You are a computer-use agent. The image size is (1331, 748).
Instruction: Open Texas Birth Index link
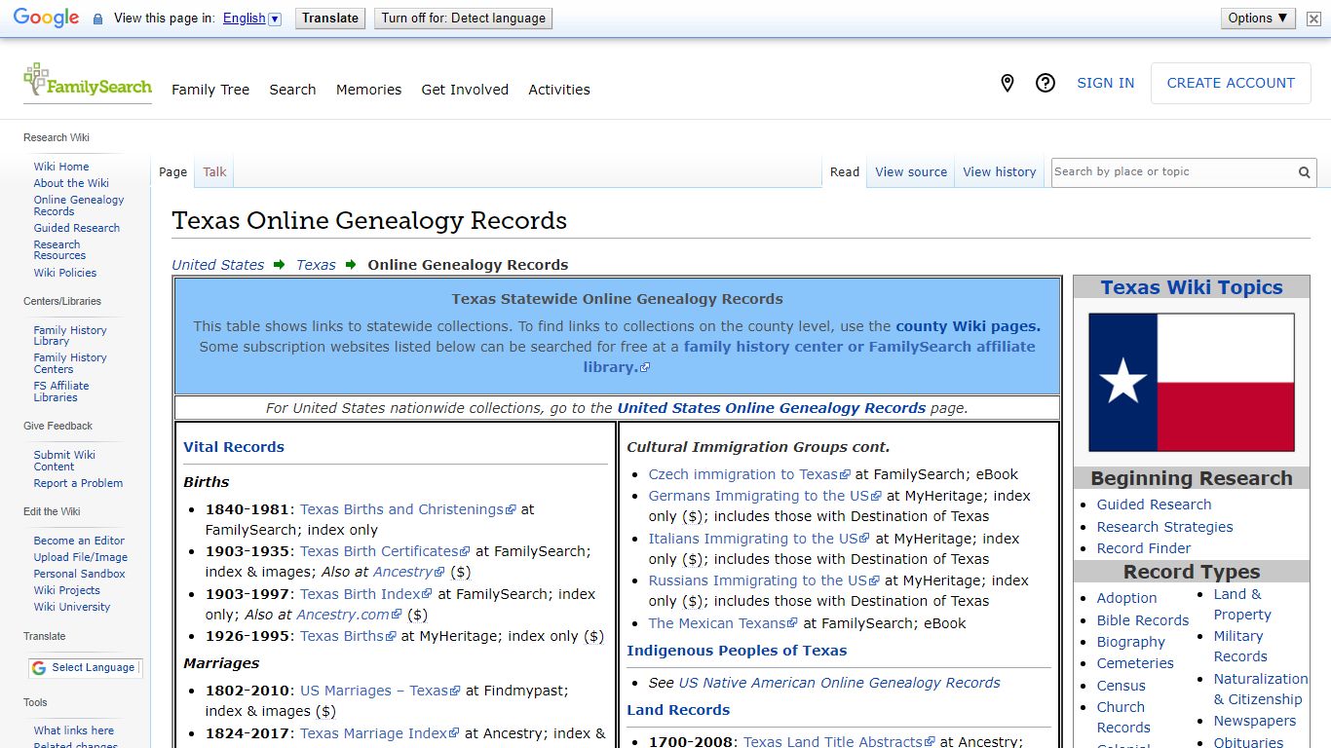365,593
